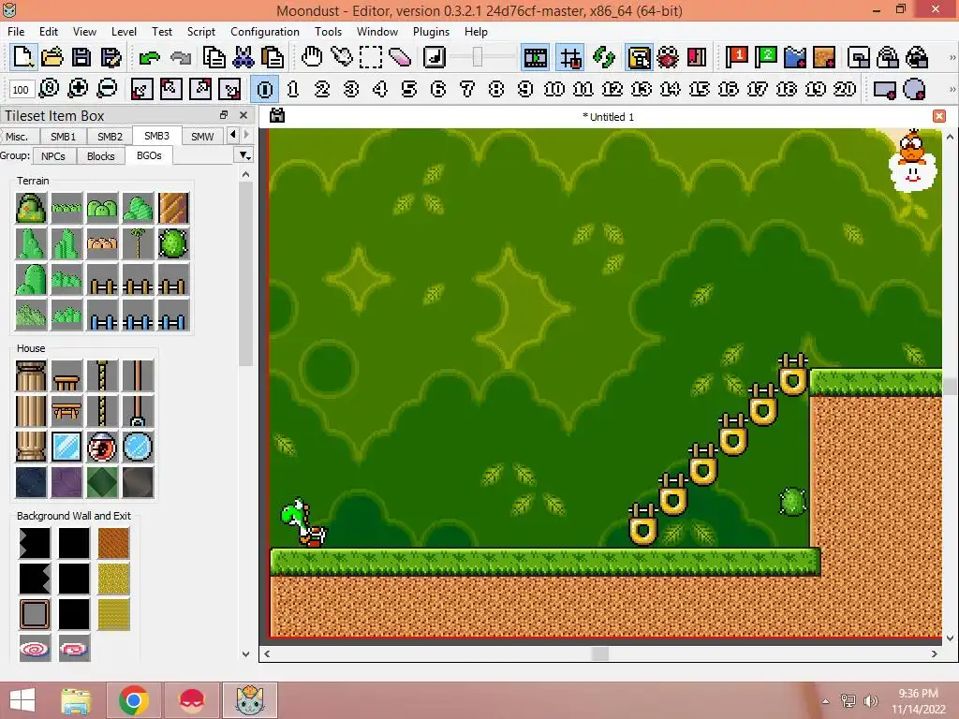
Task: Select the BGOs group button
Action: pos(149,156)
